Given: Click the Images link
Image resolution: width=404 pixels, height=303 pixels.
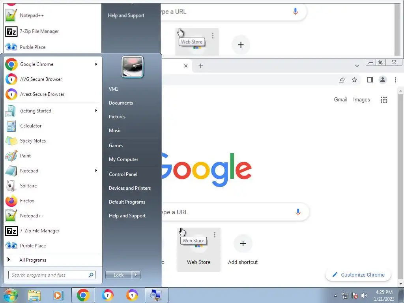Looking at the screenshot, I should click(361, 100).
